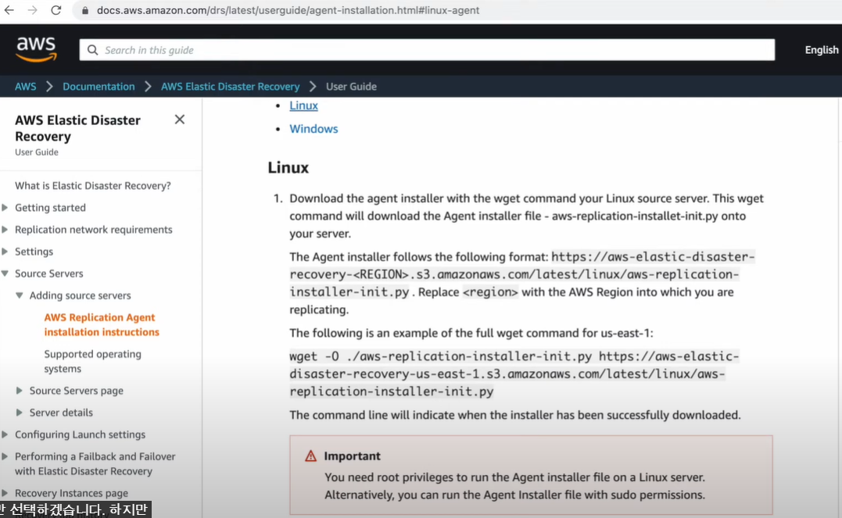Expand the Recovery Instances page arrow
This screenshot has height=518, width=842.
[x=5, y=493]
